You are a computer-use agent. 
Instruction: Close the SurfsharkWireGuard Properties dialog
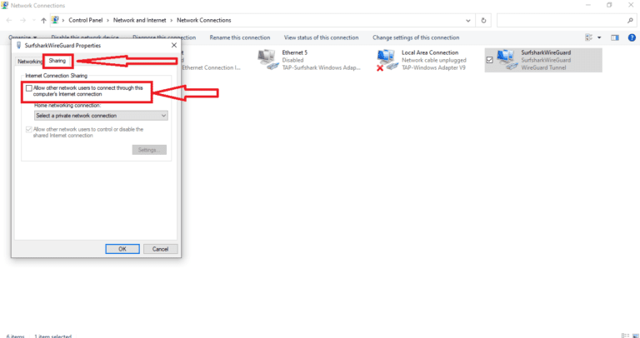point(174,45)
